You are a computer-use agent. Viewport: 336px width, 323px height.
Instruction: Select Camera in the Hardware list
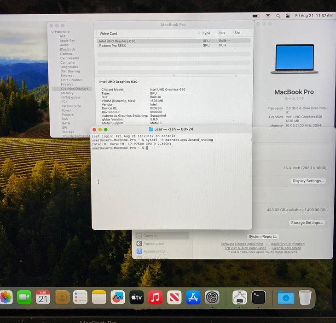coord(66,54)
